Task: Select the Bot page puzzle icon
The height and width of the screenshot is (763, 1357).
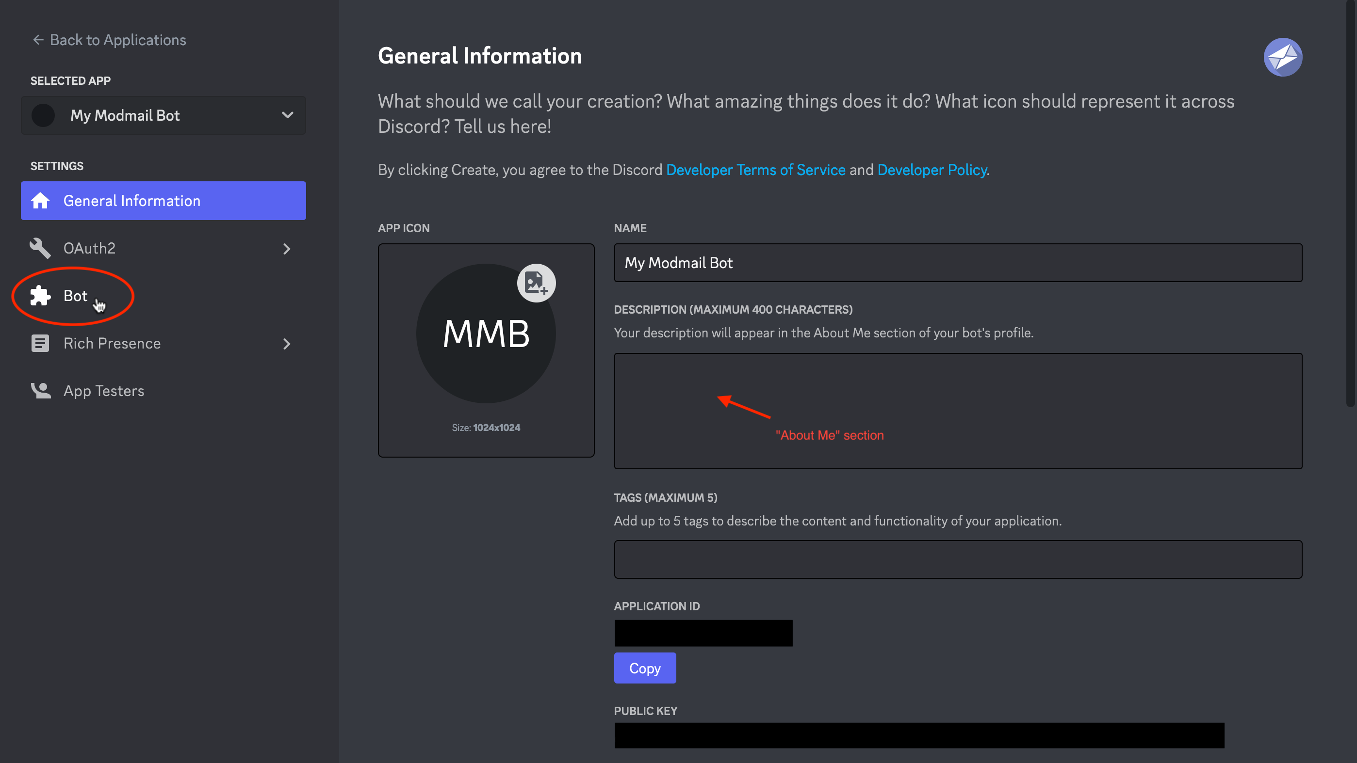Action: [x=40, y=296]
